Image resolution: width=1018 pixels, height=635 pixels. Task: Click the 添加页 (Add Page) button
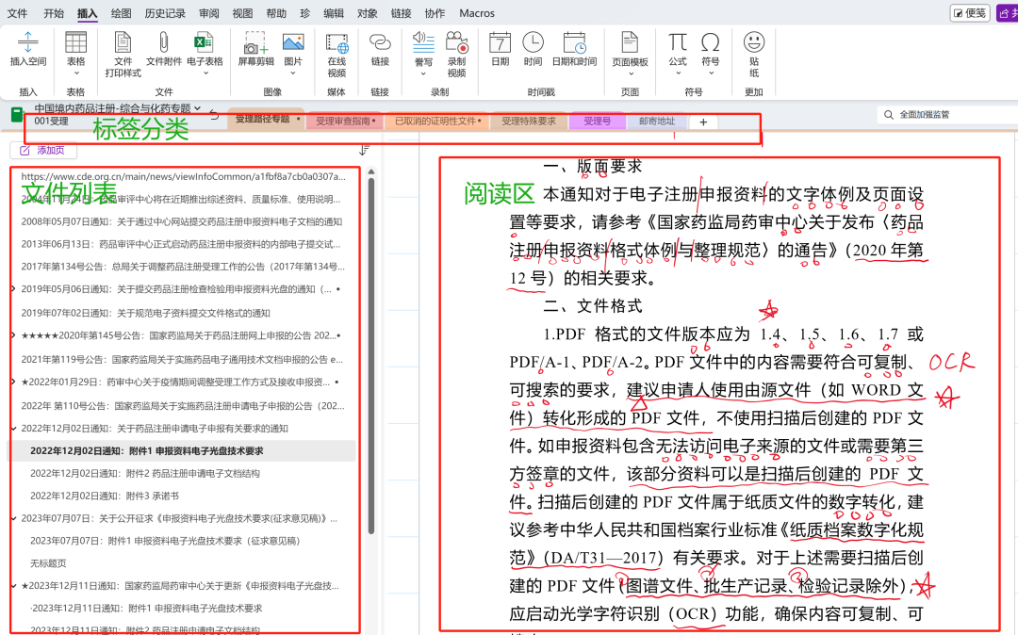(43, 150)
